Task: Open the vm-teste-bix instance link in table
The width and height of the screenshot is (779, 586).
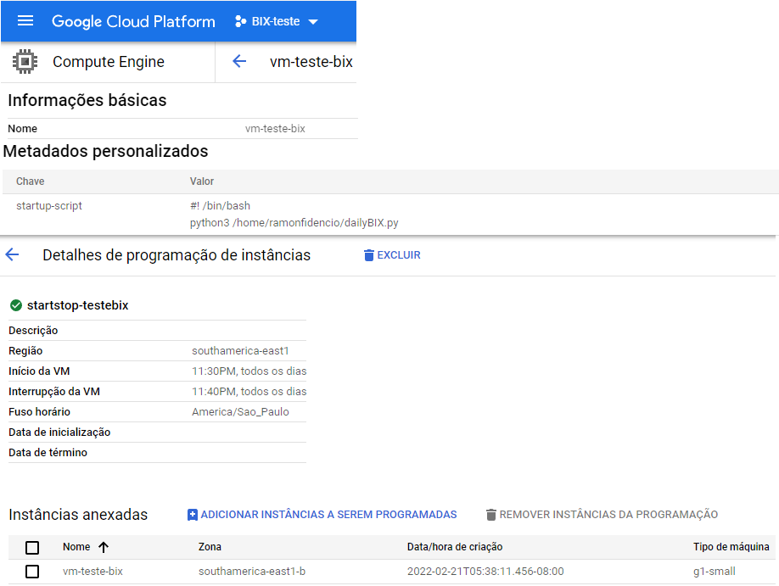Action: 92,572
